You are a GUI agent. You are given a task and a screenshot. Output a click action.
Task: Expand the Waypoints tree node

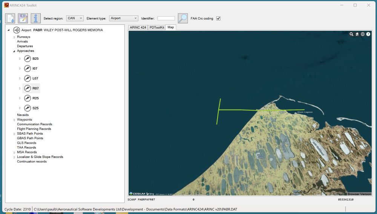(14, 120)
